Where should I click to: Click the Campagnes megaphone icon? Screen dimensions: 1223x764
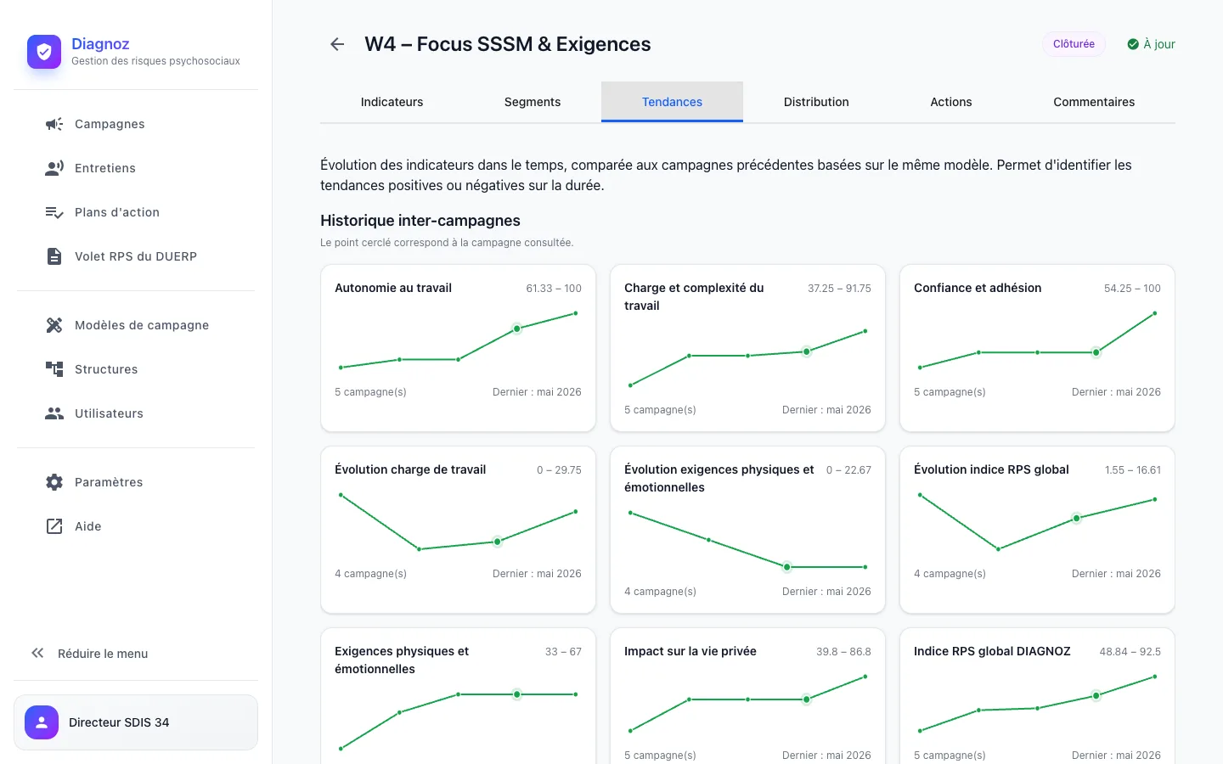pos(54,124)
